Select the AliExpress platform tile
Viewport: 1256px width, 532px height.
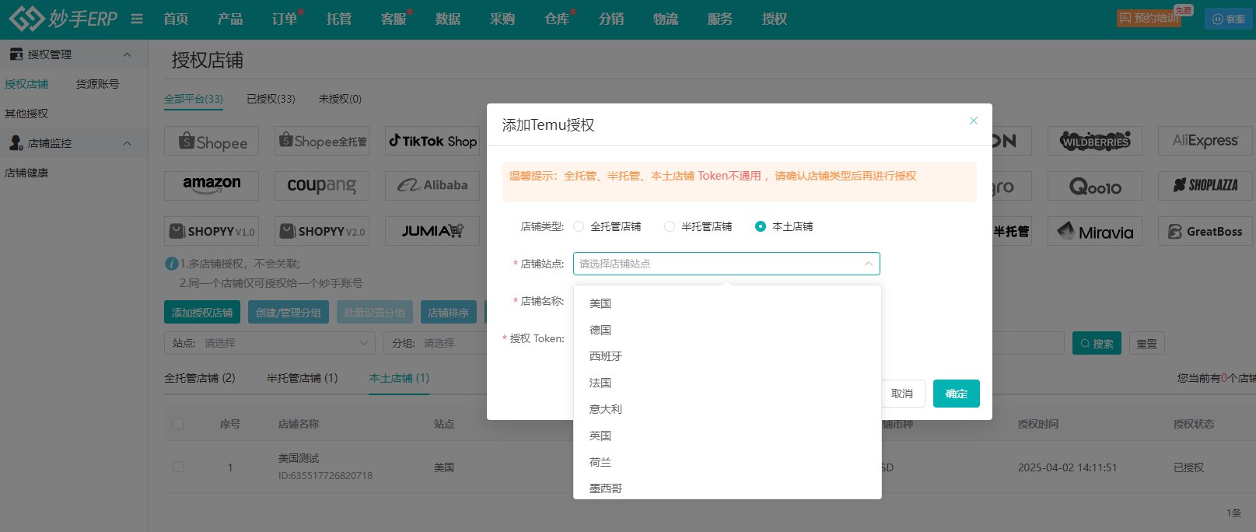click(x=1205, y=141)
